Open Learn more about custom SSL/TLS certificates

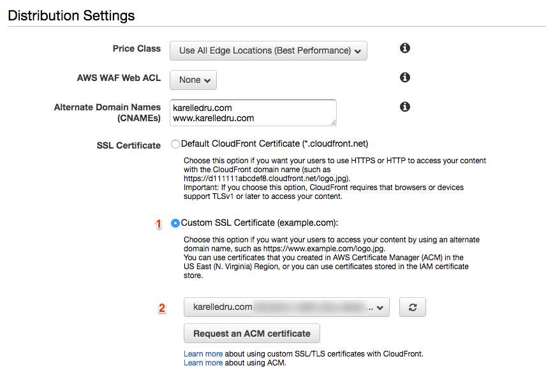coord(203,353)
